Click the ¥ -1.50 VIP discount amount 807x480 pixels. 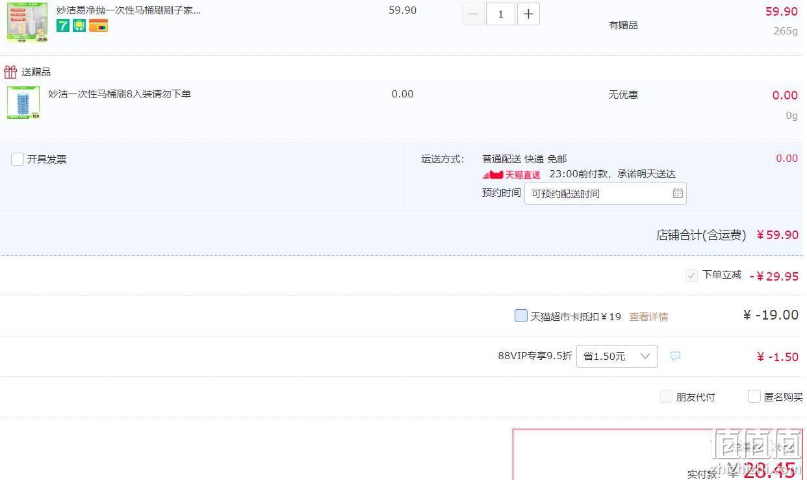778,357
